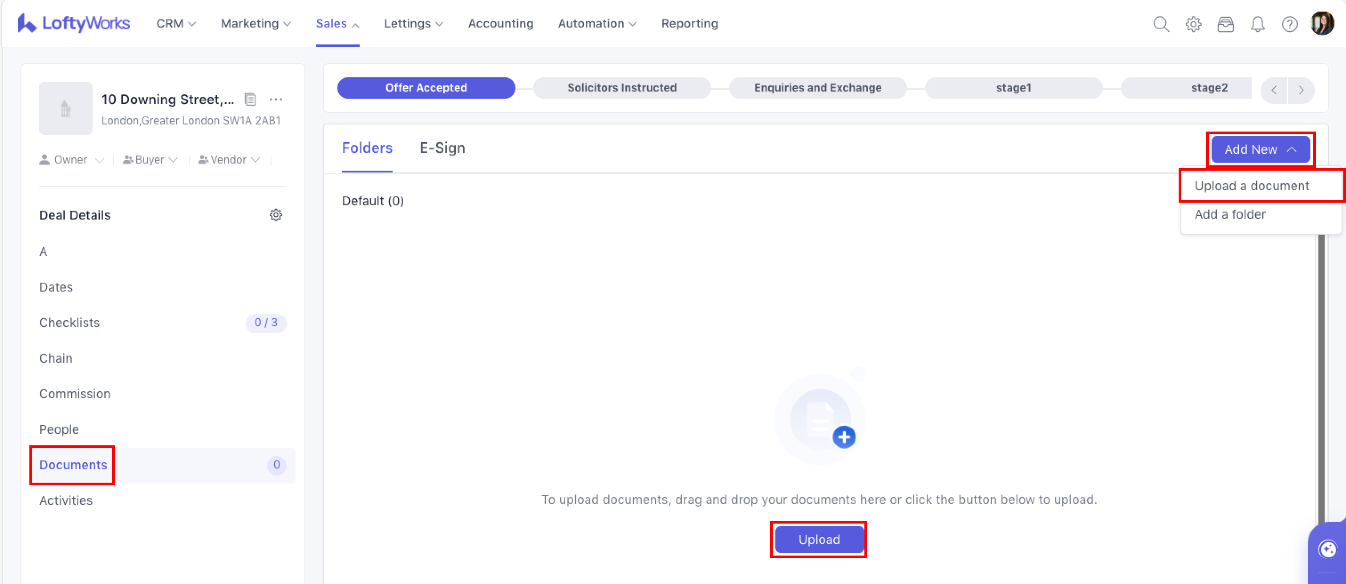Open settings gear in top navigation
1346x584 pixels.
coord(1193,24)
